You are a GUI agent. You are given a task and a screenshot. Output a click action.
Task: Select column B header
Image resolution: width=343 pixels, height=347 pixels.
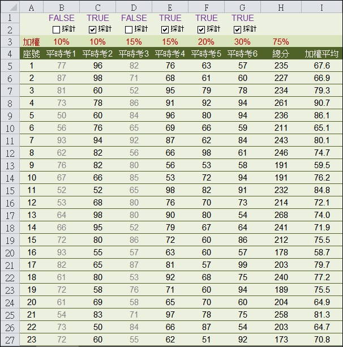click(x=62, y=7)
